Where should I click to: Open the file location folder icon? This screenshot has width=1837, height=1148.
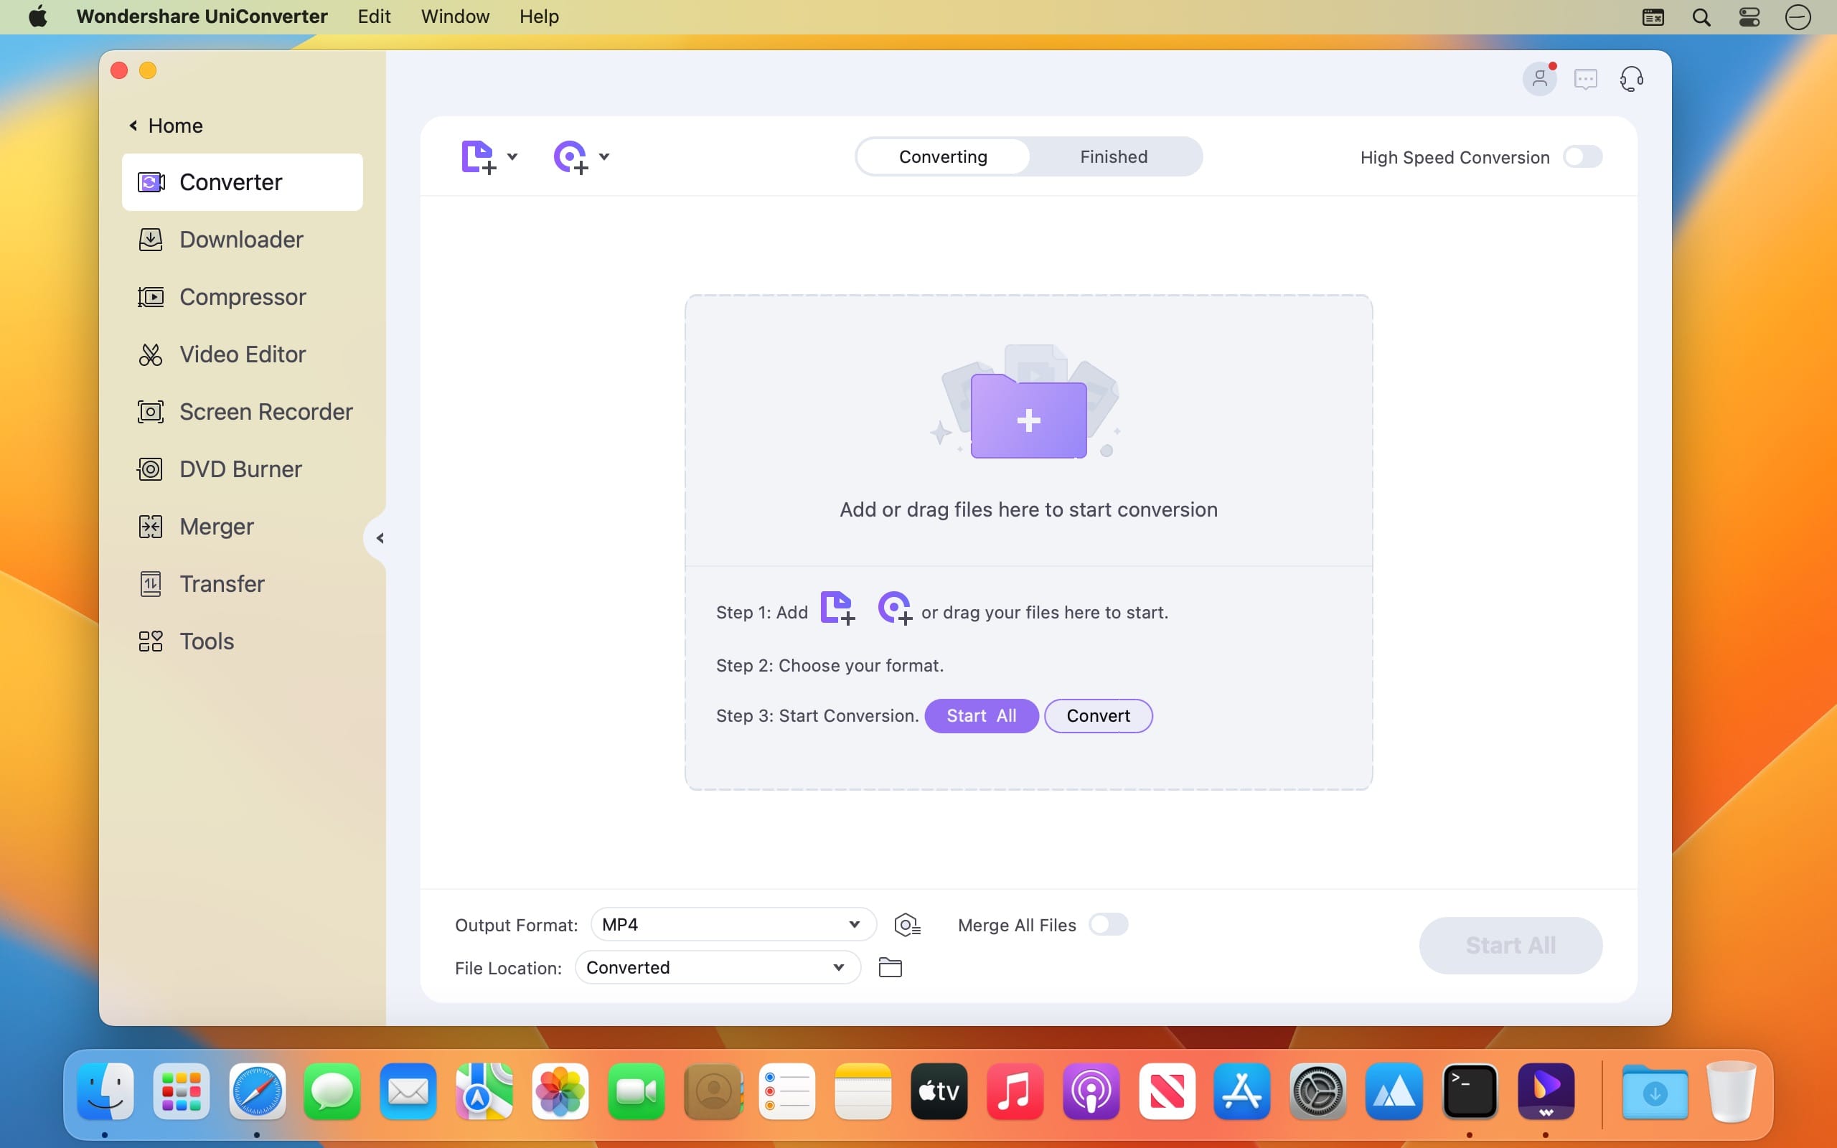890,967
